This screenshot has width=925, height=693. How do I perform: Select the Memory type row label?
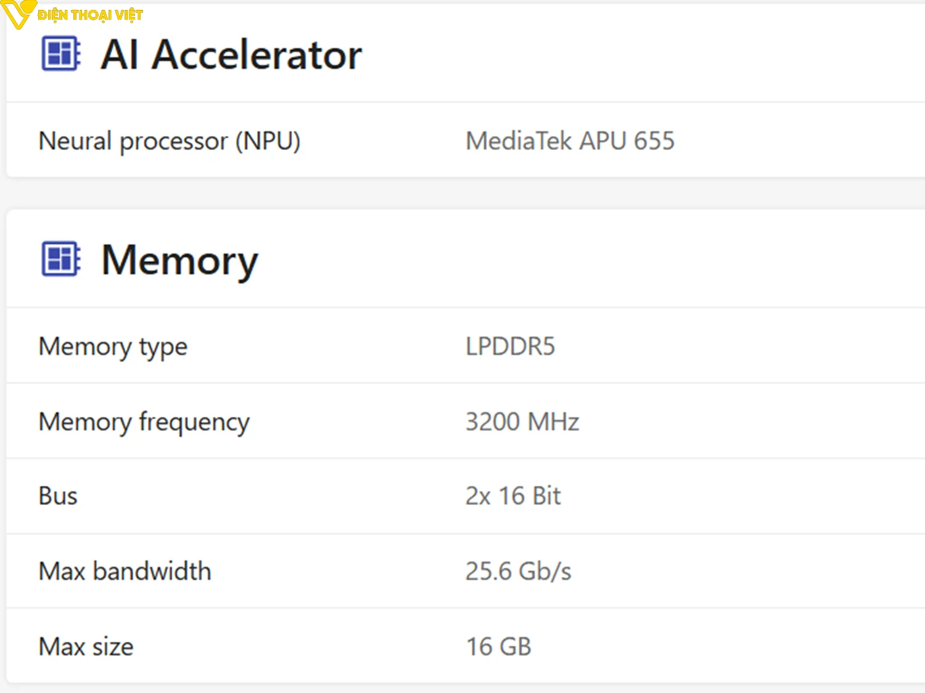pyautogui.click(x=113, y=346)
